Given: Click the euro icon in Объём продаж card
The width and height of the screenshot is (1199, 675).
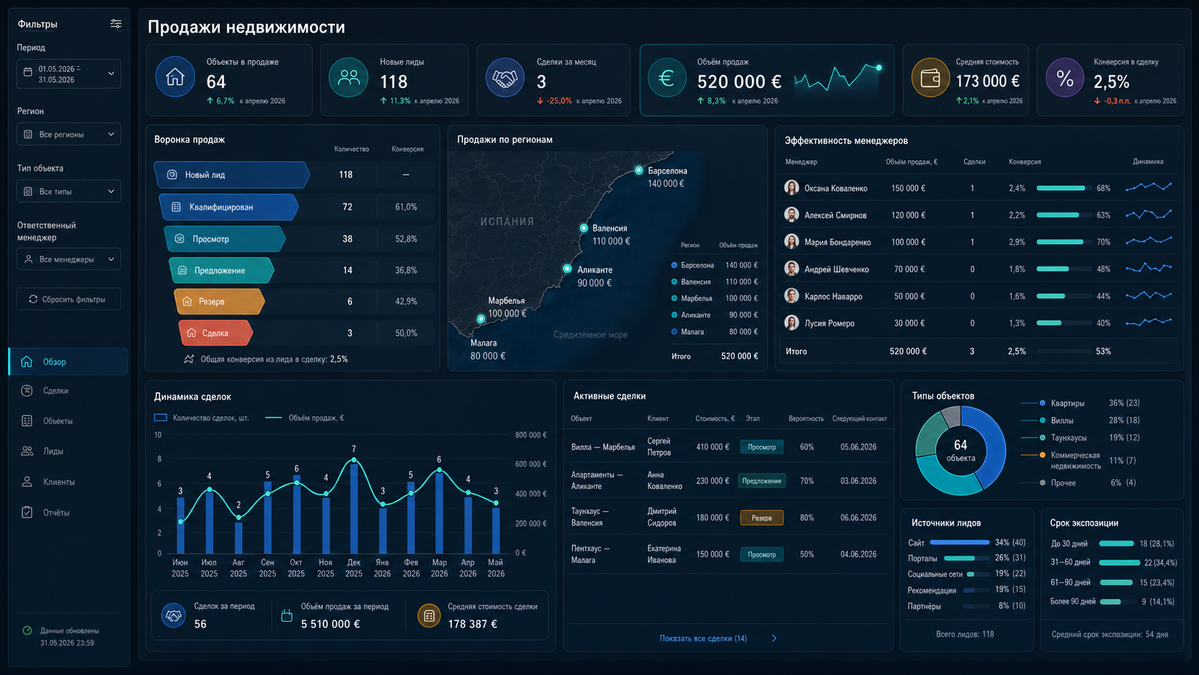Looking at the screenshot, I should (x=666, y=77).
